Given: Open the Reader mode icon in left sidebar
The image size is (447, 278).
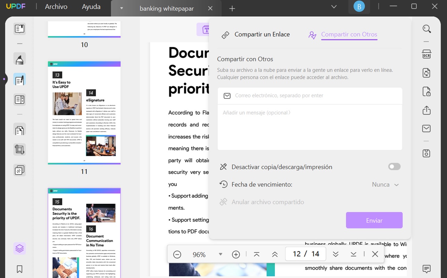Looking at the screenshot, I should 19,28.
